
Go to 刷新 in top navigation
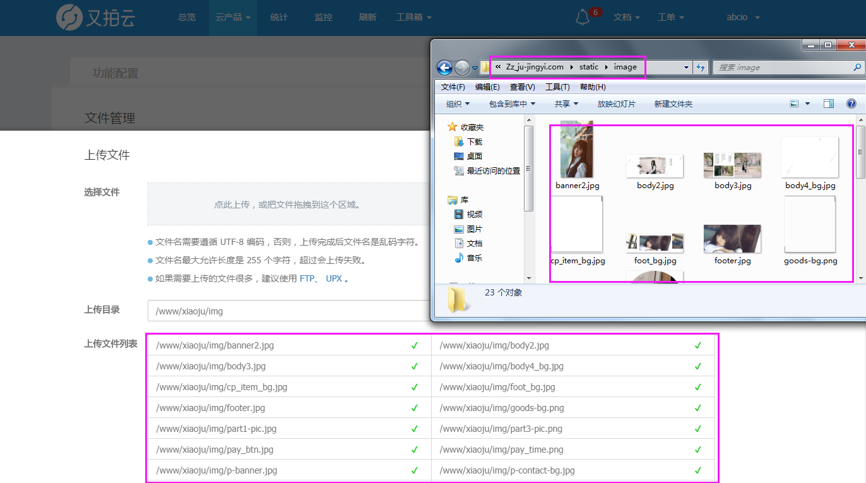coord(367,18)
